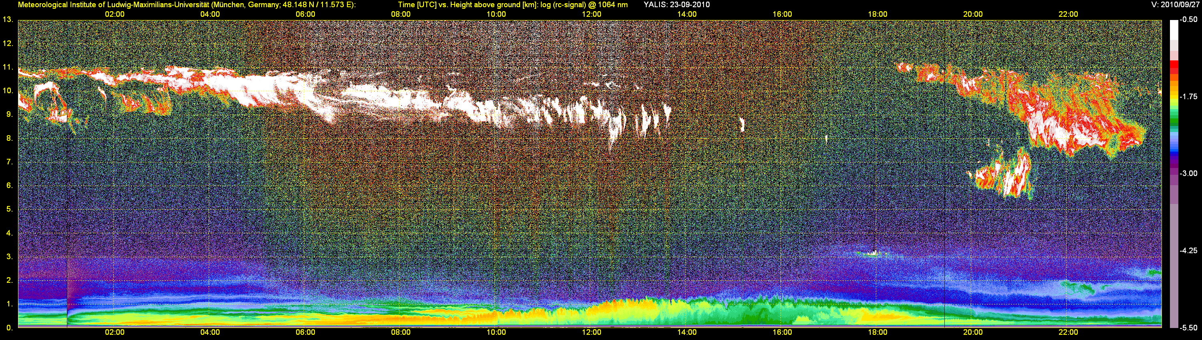Screen dimensions: 1202x340
Task: Click the 06:00 label on the top time axis
Action: point(305,14)
